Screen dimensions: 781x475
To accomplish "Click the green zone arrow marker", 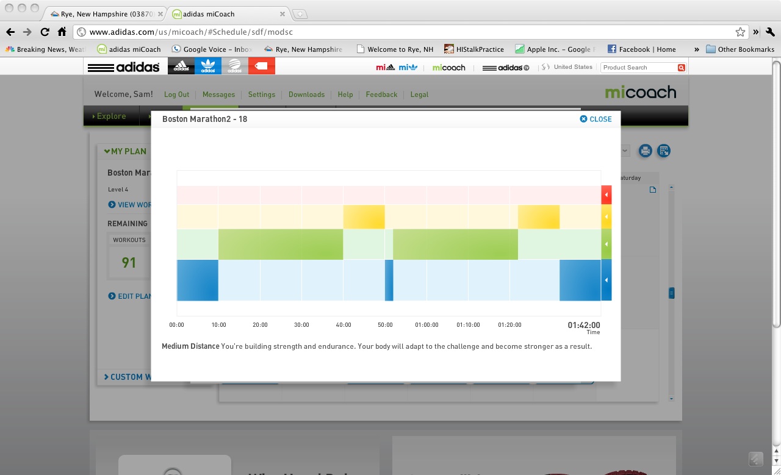I will (606, 244).
